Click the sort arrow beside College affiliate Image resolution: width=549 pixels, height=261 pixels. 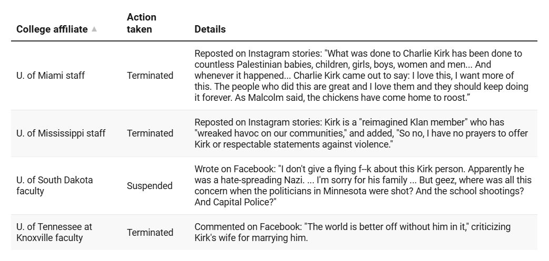click(x=94, y=29)
